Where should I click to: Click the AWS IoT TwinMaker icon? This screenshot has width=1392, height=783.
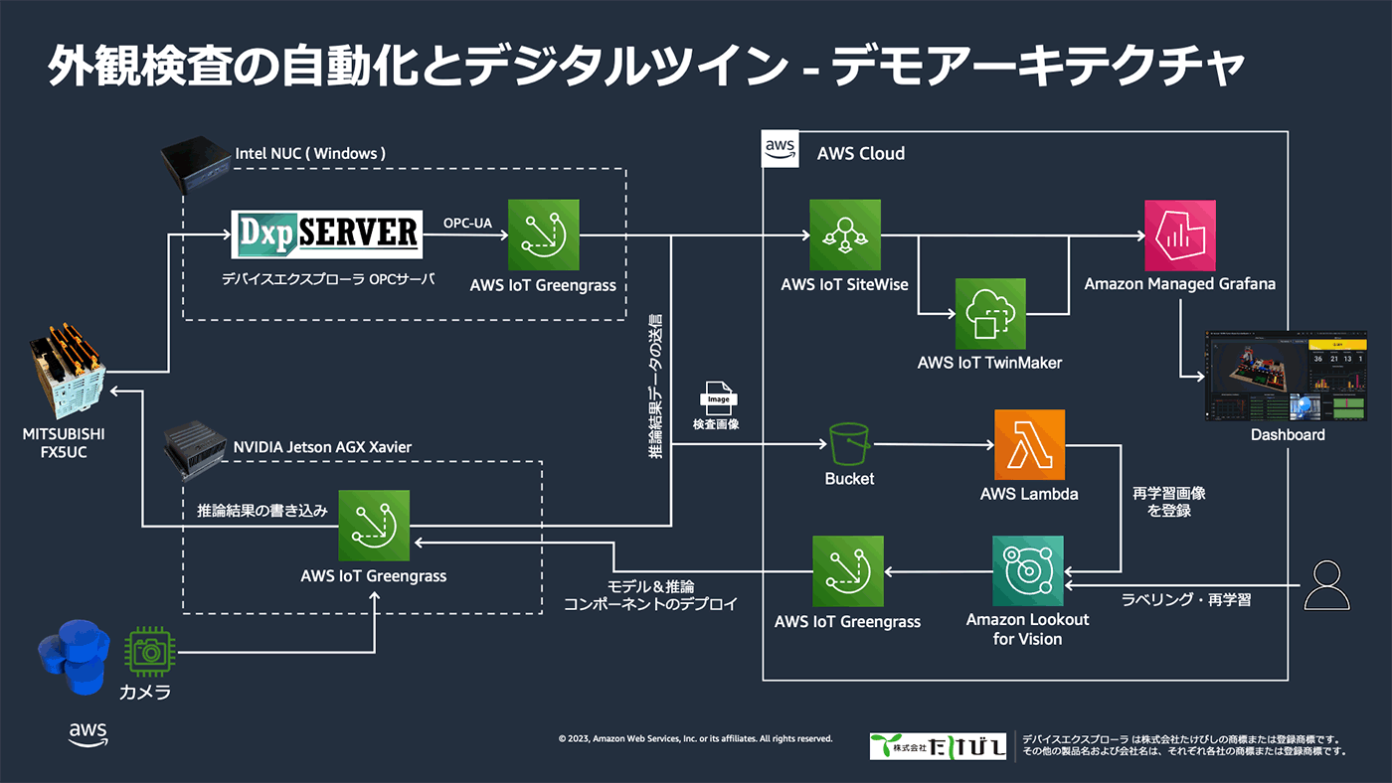pyautogui.click(x=990, y=313)
